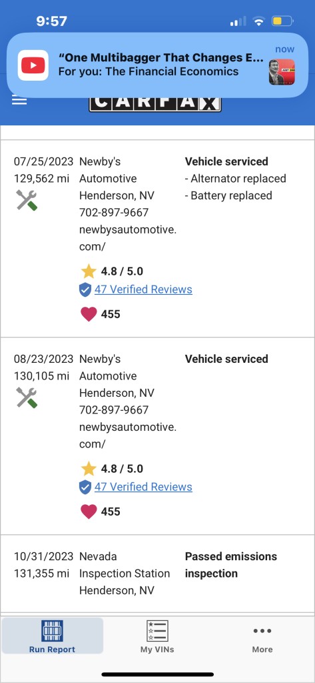Switch to the Run Report tab

click(x=52, y=636)
